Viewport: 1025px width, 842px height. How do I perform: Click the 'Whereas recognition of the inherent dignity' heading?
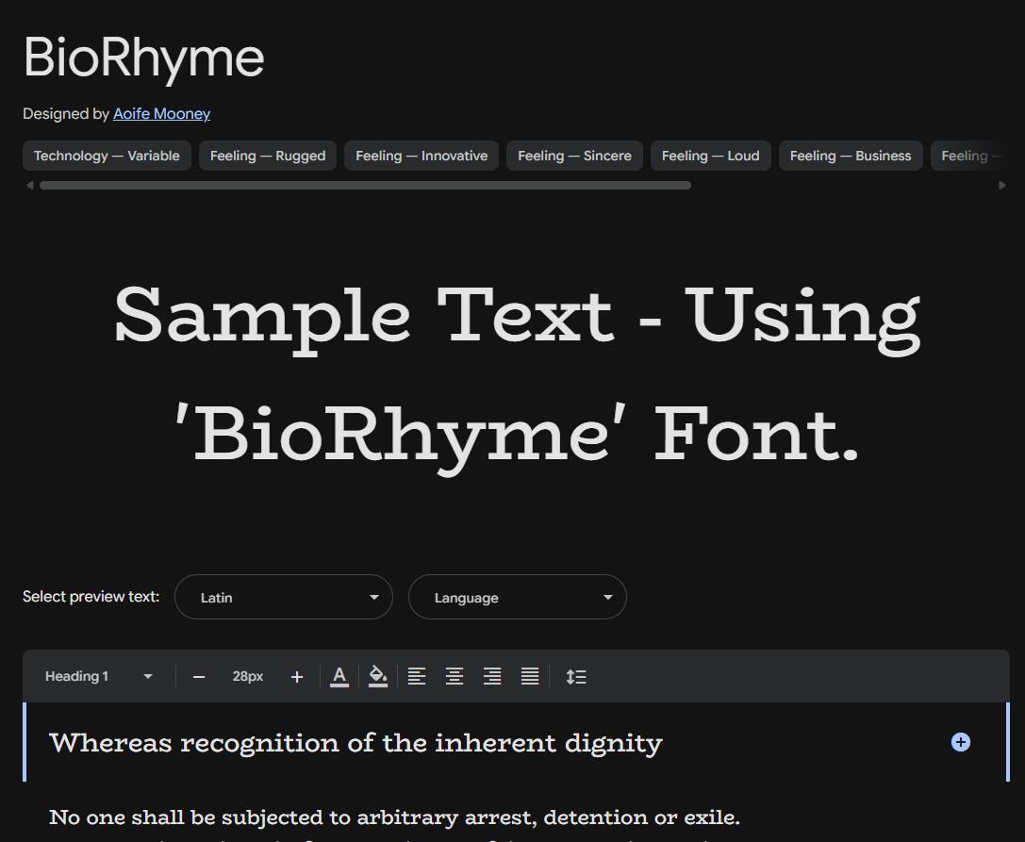[x=355, y=743]
